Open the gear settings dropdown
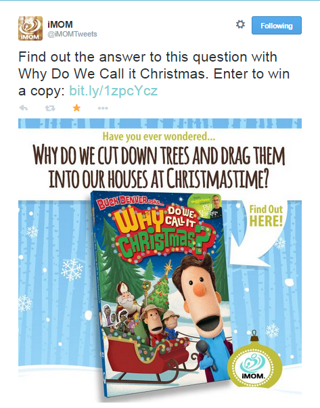Viewport: 320px width, 408px height. click(x=240, y=24)
